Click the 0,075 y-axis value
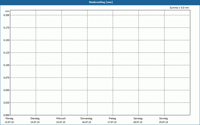Viewport: 200px width, 125px height. 6,78
